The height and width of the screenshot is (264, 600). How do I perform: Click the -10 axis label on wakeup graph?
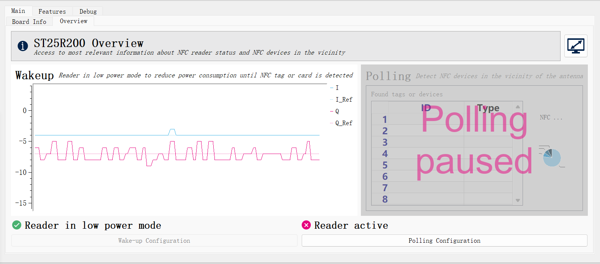tap(21, 172)
